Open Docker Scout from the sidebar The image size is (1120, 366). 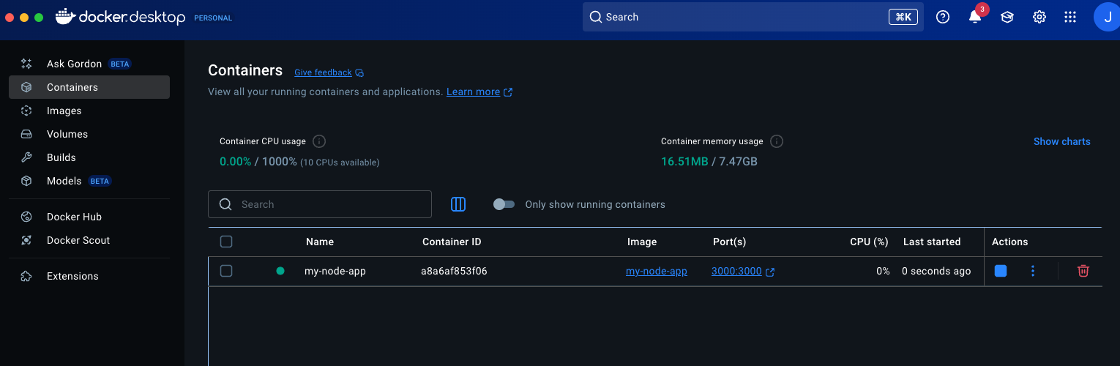click(89, 240)
